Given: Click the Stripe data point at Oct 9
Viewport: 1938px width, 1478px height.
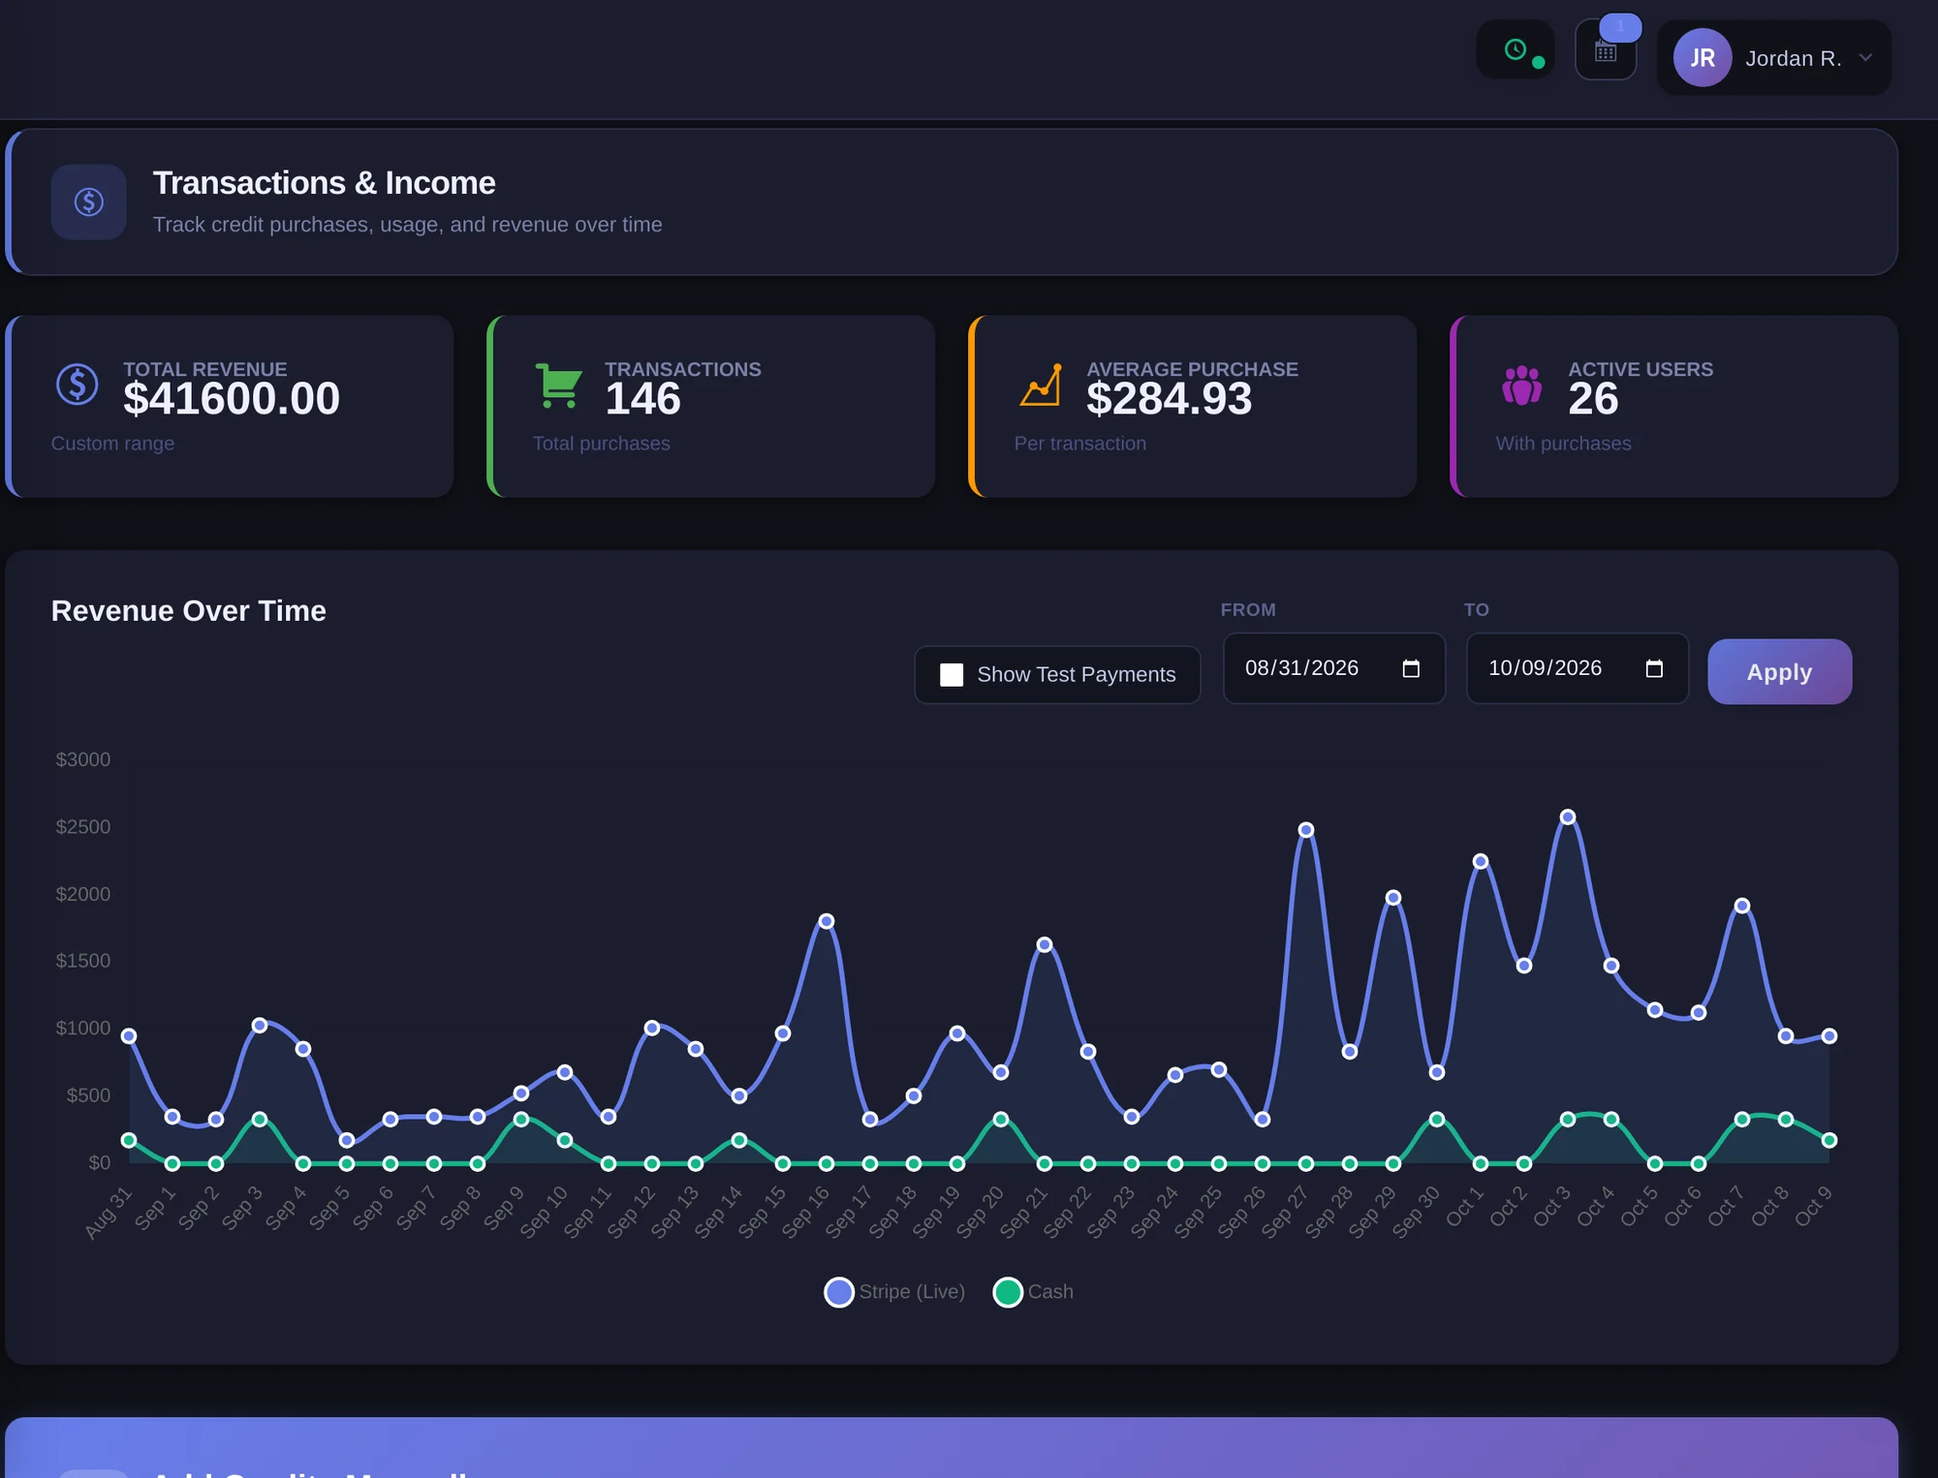Looking at the screenshot, I should 1829,1036.
